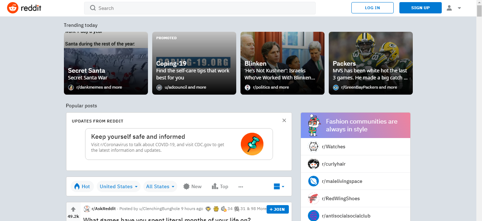The width and height of the screenshot is (482, 221).
Task: Click the r/curlyhair community avatar
Action: click(314, 164)
